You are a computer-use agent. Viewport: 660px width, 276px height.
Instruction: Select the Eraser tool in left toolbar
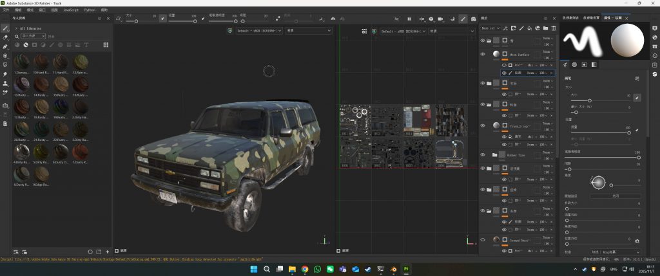[x=6, y=37]
